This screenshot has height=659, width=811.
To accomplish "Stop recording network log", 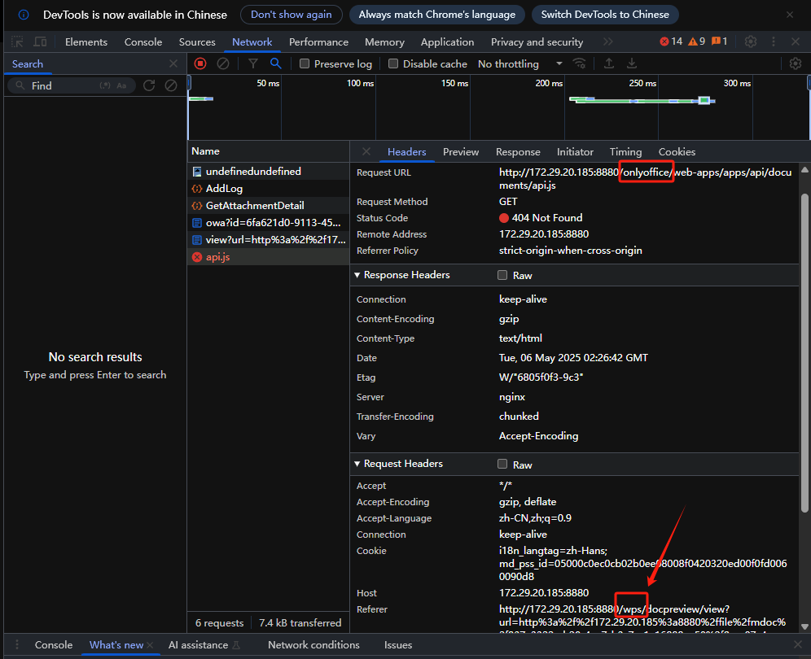I will click(x=200, y=63).
